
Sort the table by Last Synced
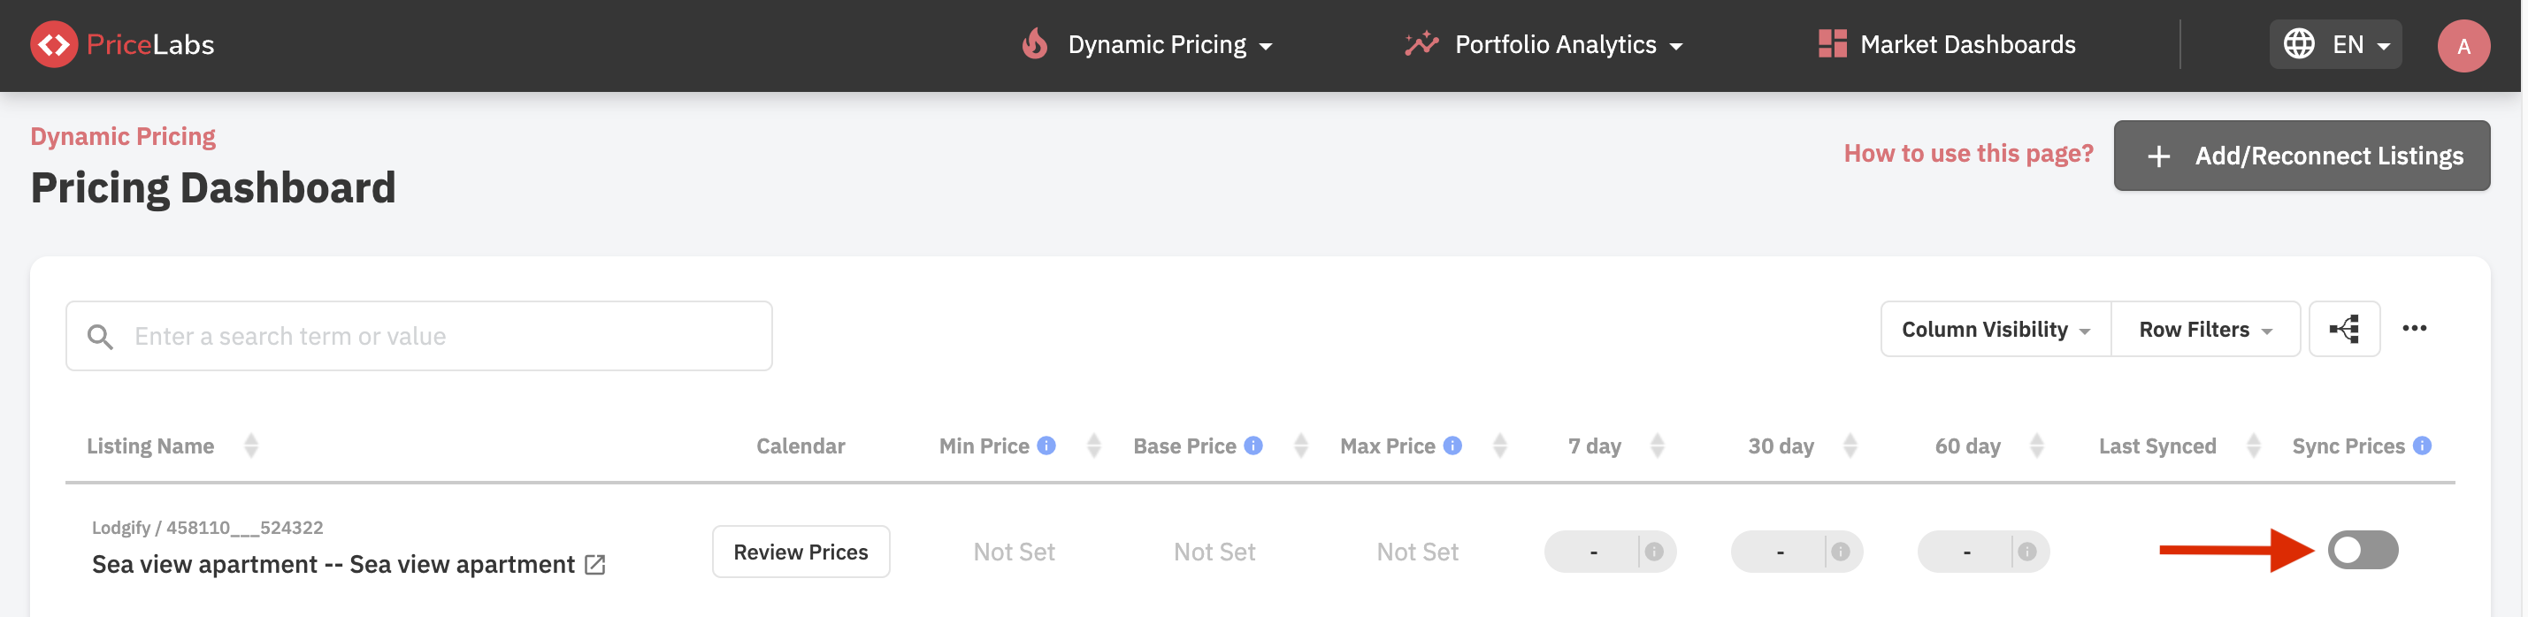(2252, 446)
